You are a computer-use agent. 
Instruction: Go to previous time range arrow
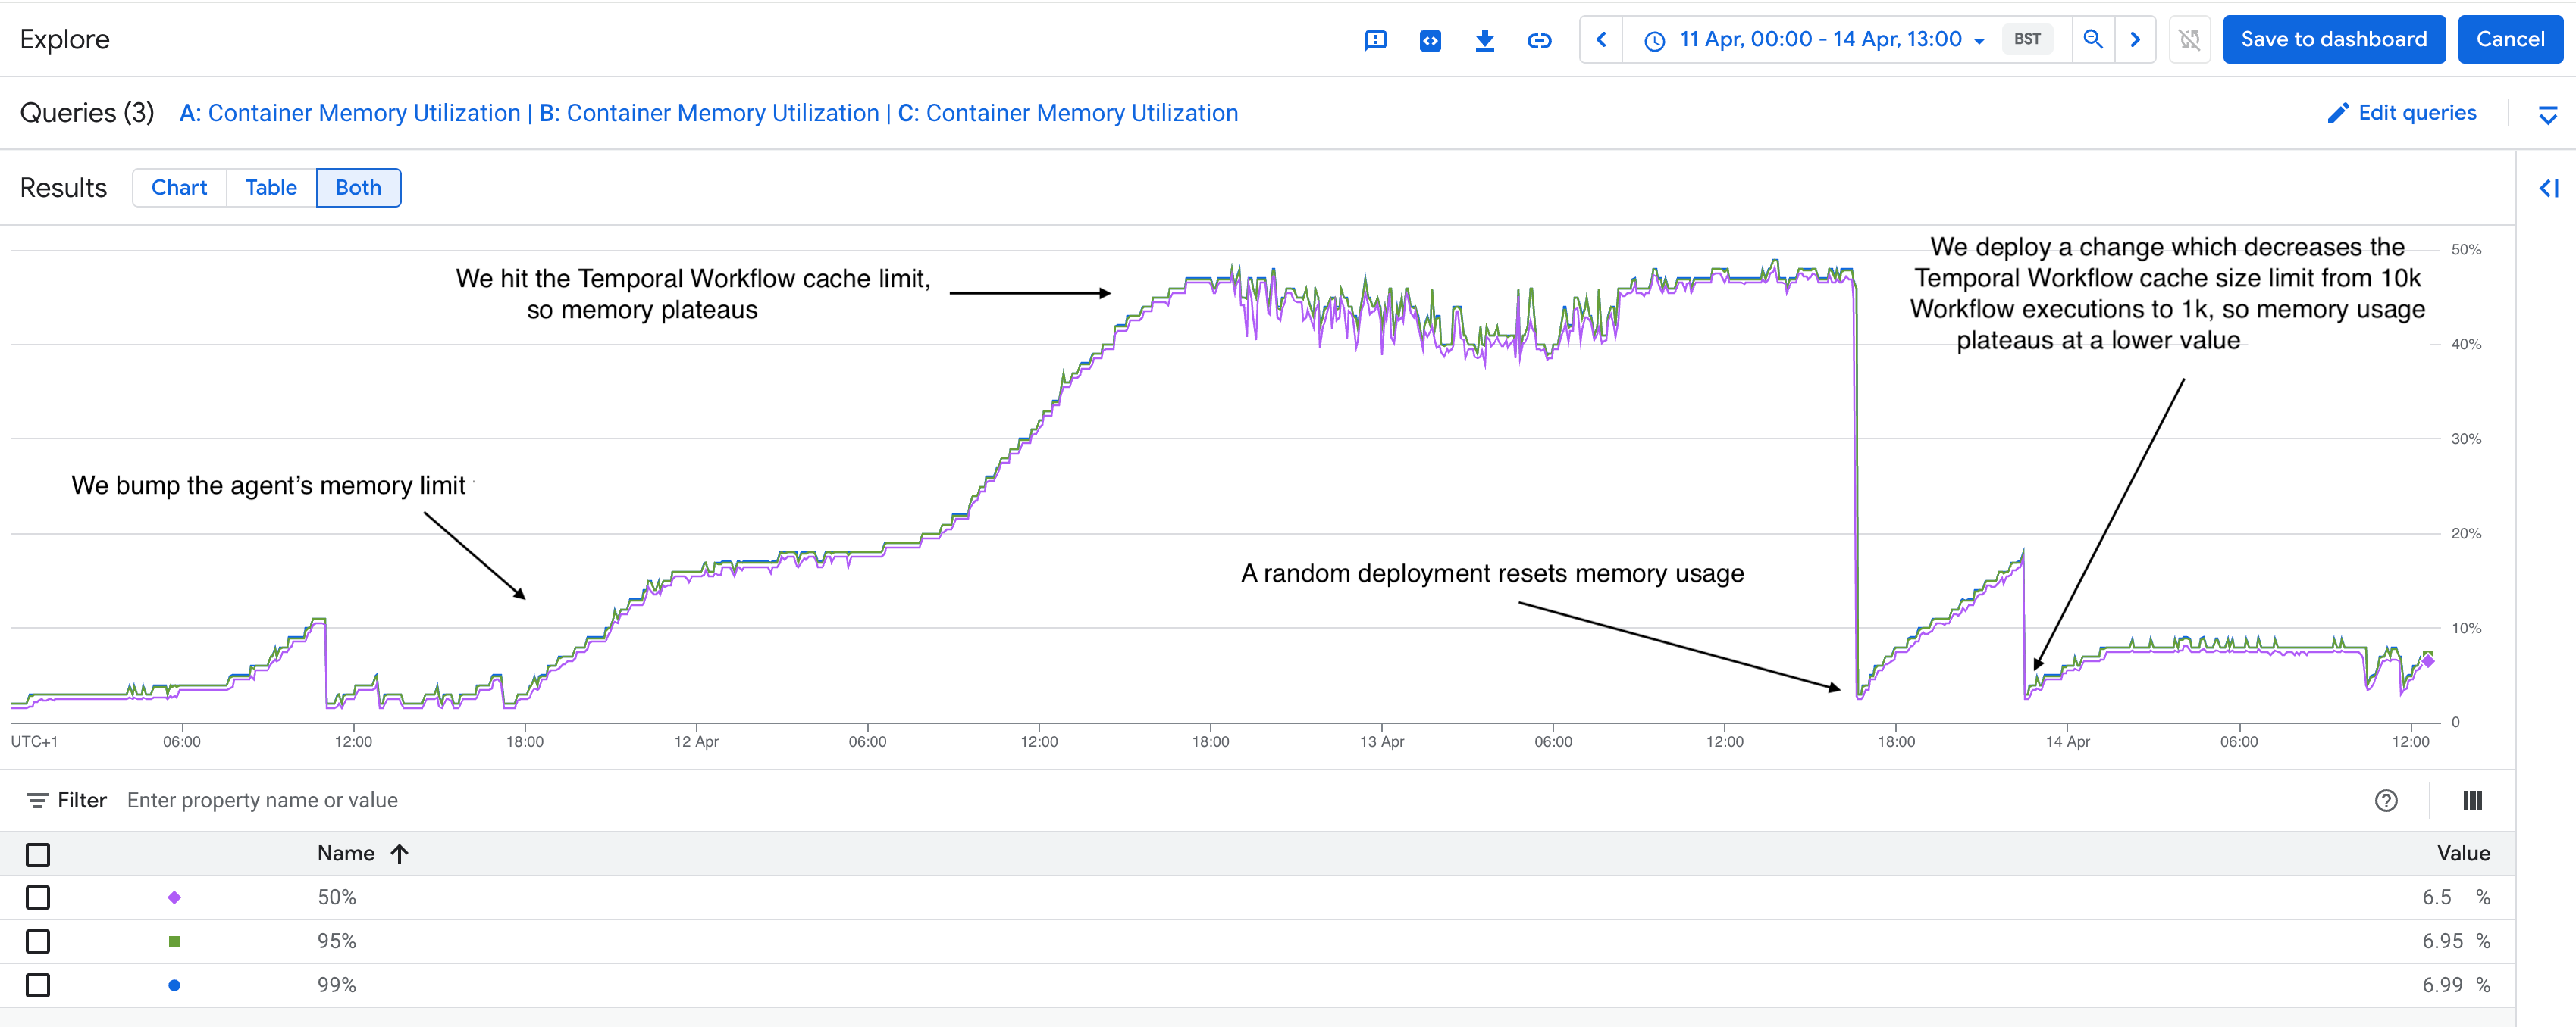point(1601,40)
